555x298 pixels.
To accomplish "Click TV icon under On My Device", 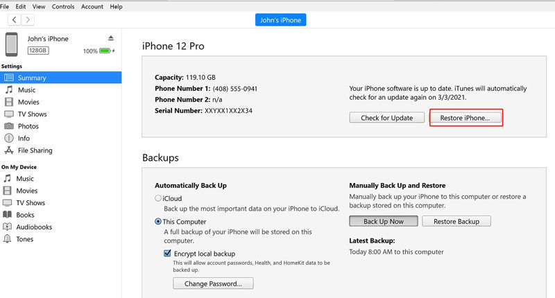I will [x=7, y=202].
